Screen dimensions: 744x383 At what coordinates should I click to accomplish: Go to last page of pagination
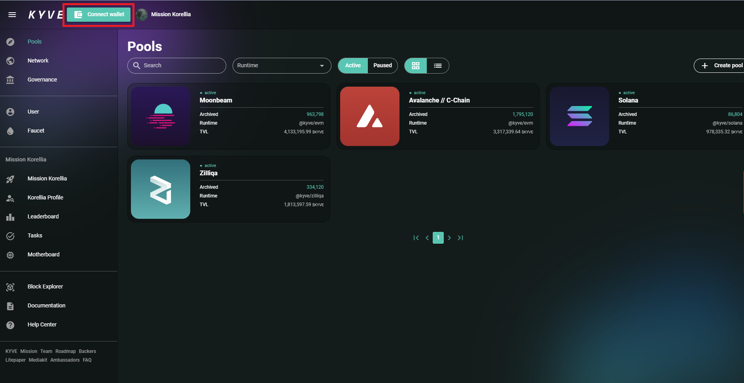click(x=460, y=238)
